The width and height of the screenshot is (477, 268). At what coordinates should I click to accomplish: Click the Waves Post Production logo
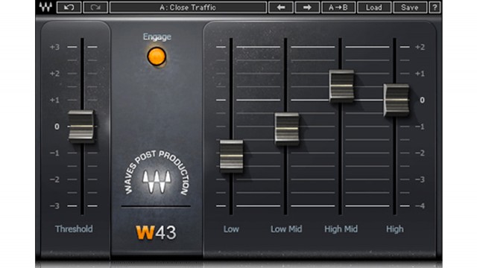coord(157,173)
